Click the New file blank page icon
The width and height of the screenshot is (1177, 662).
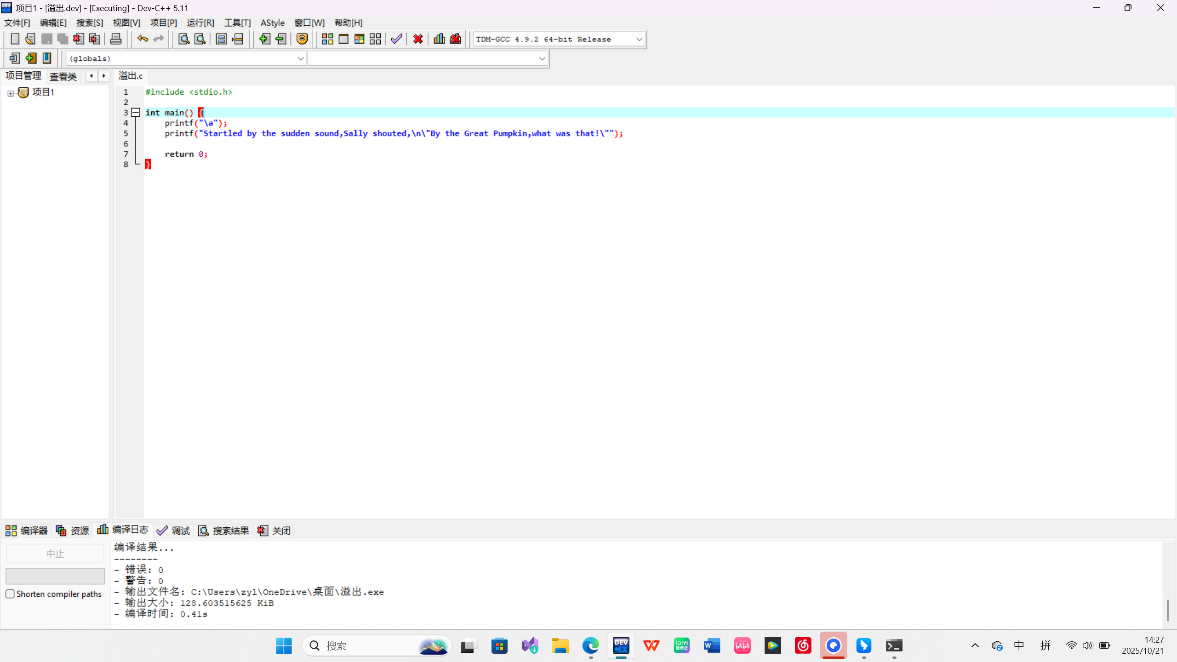(15, 39)
